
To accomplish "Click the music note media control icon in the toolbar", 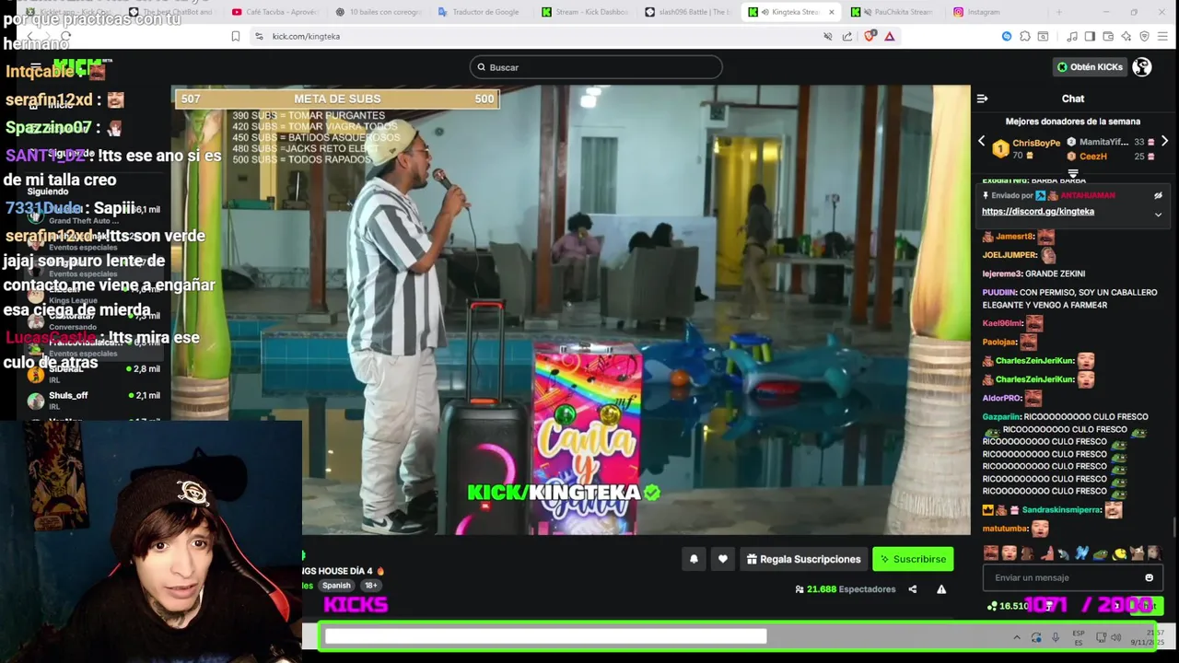I will pos(1072,36).
